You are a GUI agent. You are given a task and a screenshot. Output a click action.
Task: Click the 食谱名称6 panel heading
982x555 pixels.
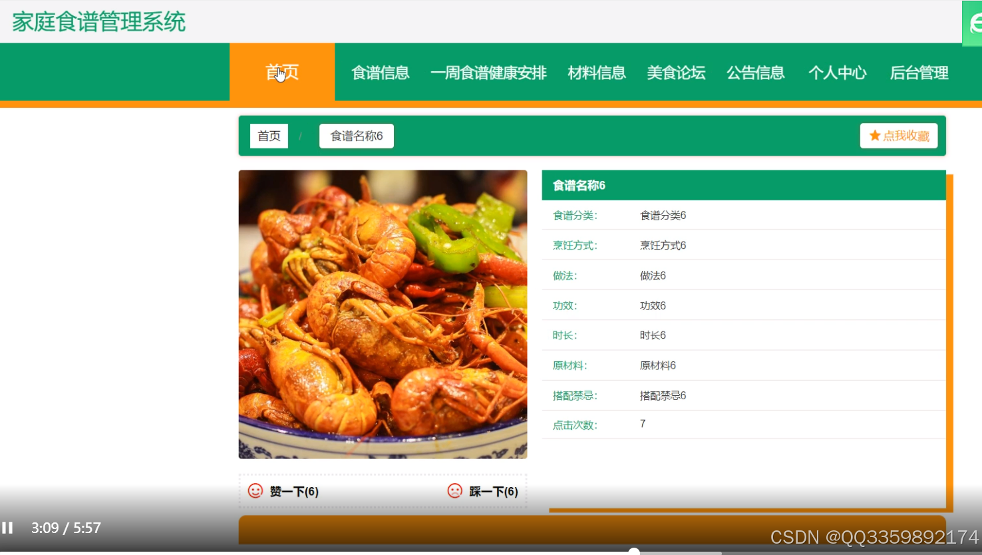pos(579,186)
